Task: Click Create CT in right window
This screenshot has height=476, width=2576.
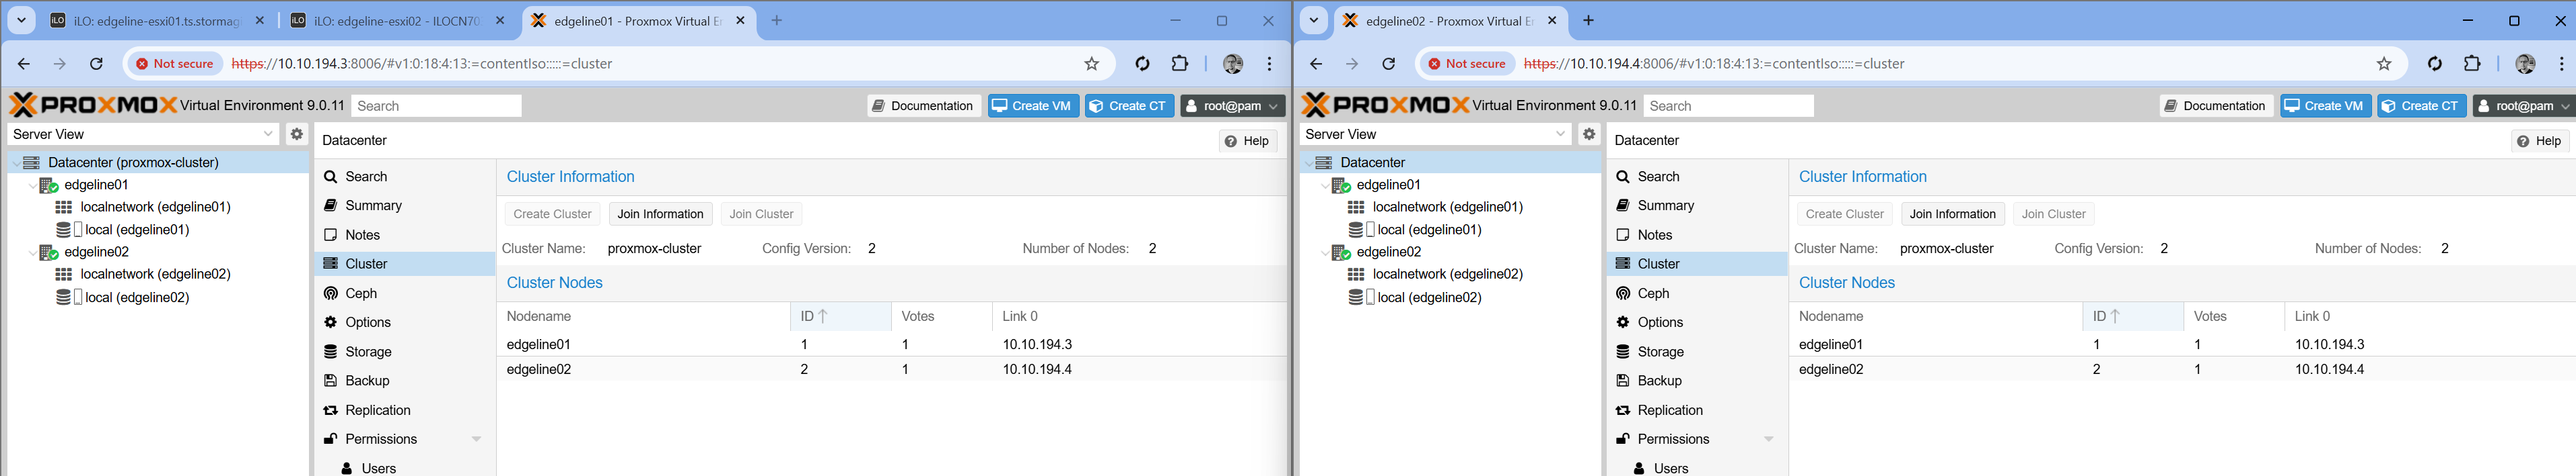Action: 2422,106
